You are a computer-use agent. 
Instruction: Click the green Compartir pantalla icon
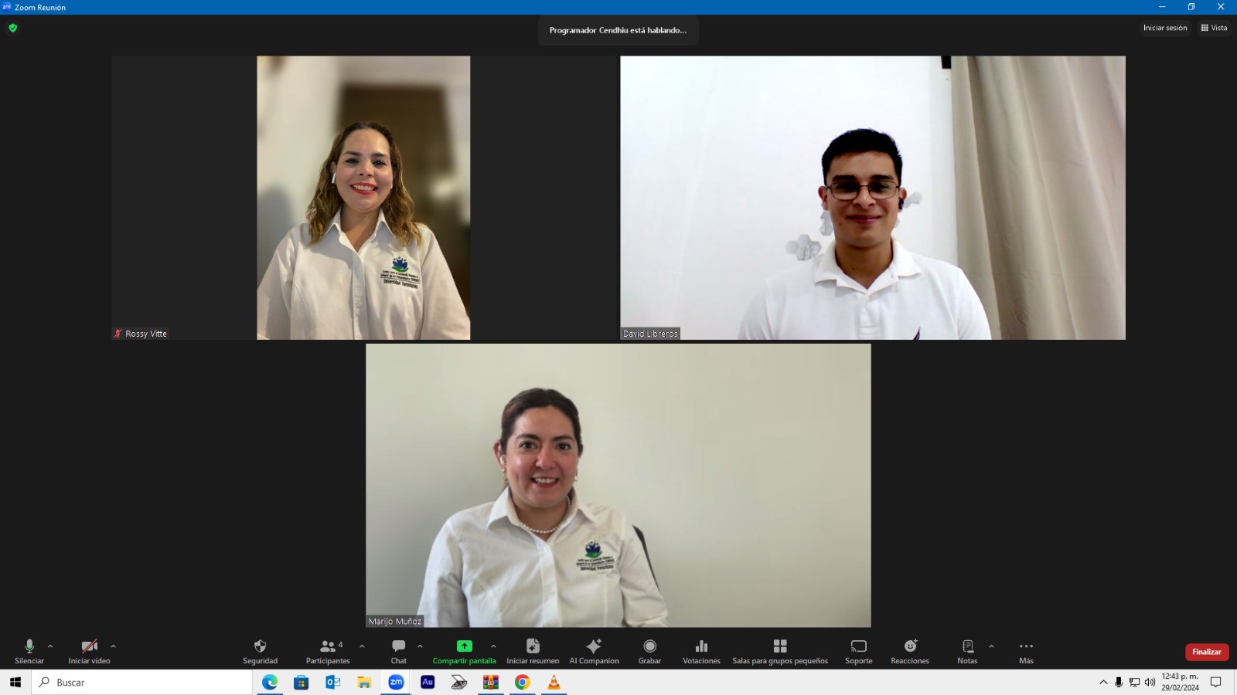[464, 646]
